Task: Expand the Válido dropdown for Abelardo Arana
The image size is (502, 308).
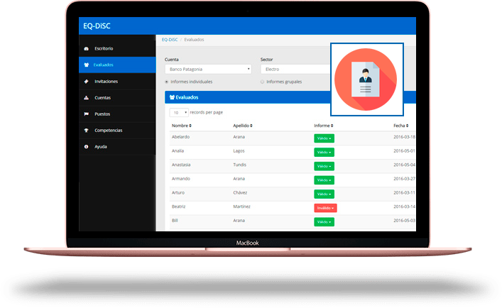Action: tap(324, 138)
